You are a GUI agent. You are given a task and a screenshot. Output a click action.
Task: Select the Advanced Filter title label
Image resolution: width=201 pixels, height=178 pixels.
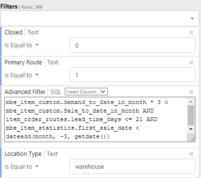tap(25, 92)
